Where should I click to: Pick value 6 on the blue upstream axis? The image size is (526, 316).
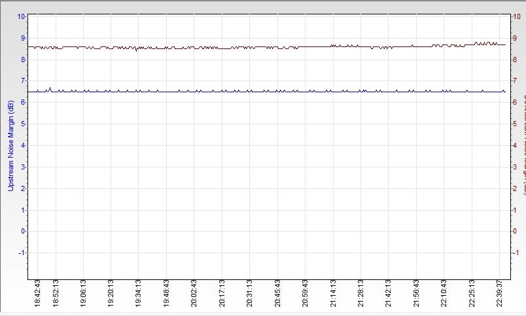coord(23,102)
